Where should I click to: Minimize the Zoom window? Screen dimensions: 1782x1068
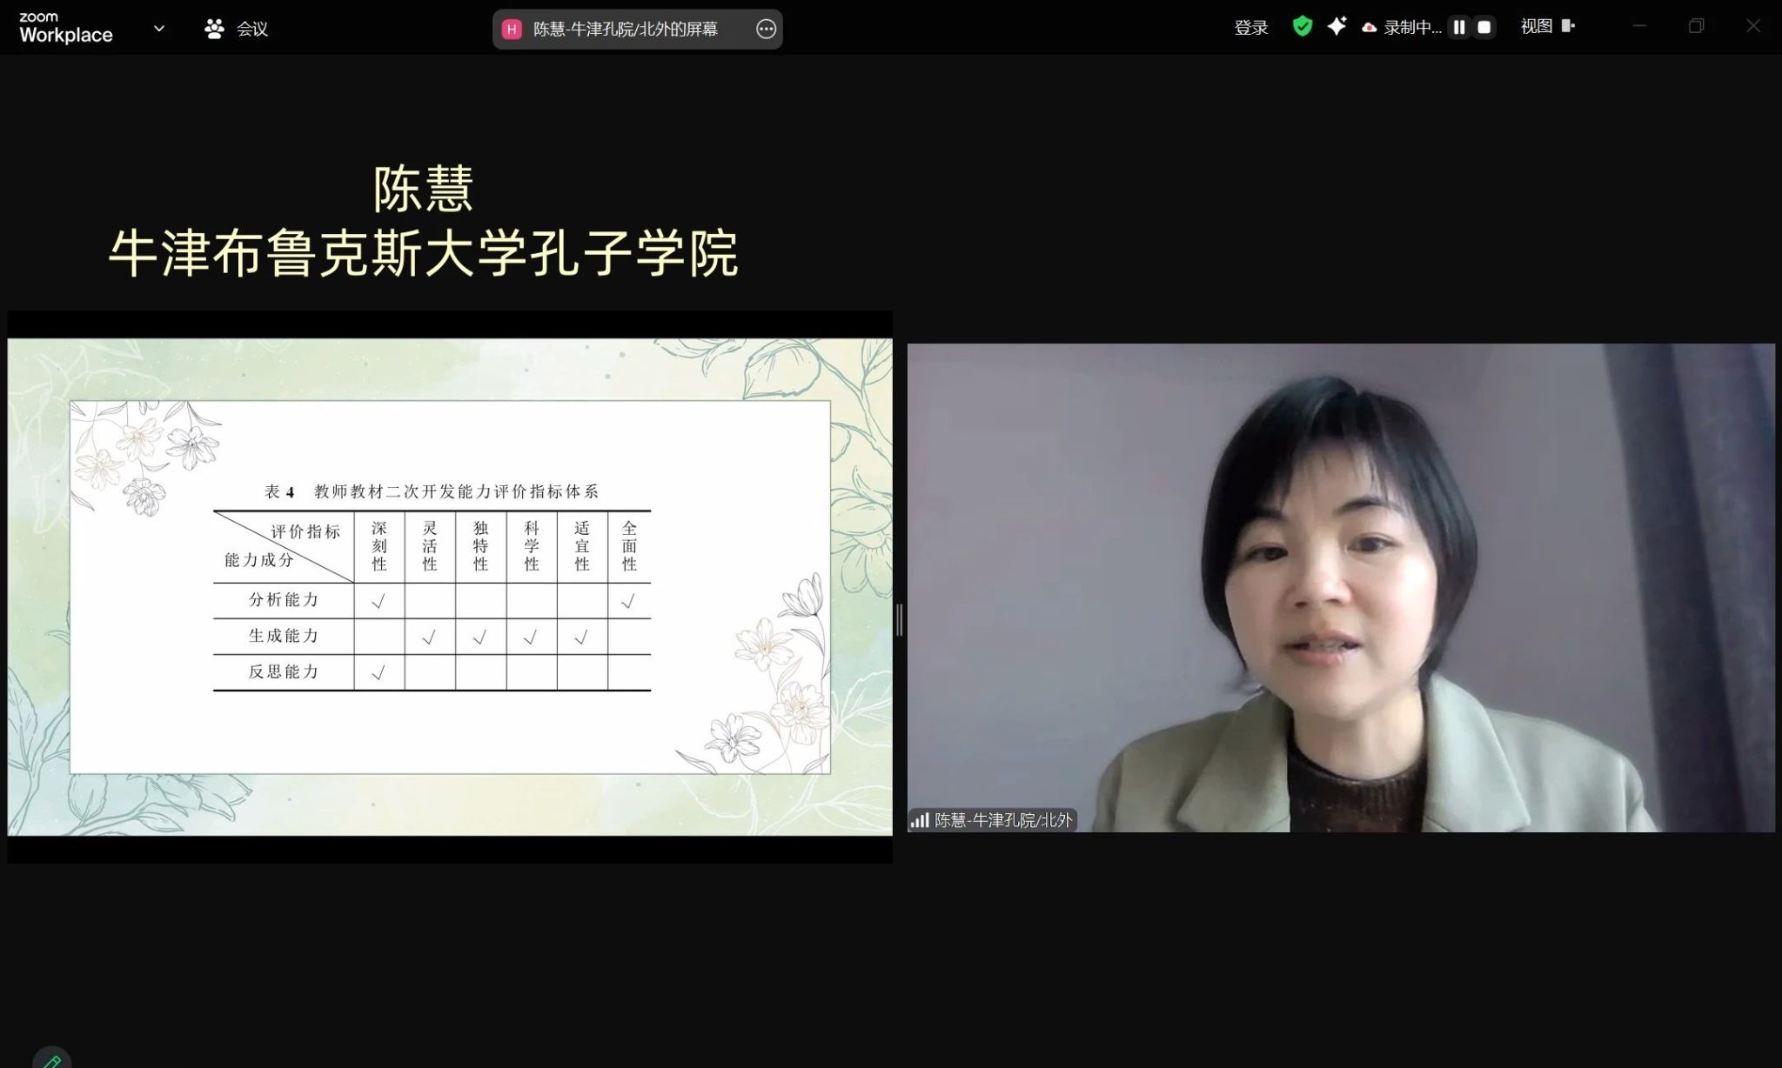pos(1639,26)
